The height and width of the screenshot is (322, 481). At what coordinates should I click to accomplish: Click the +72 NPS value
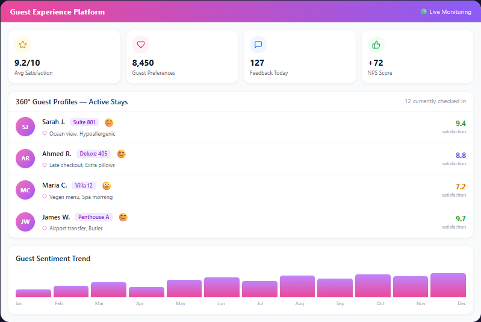pos(376,63)
